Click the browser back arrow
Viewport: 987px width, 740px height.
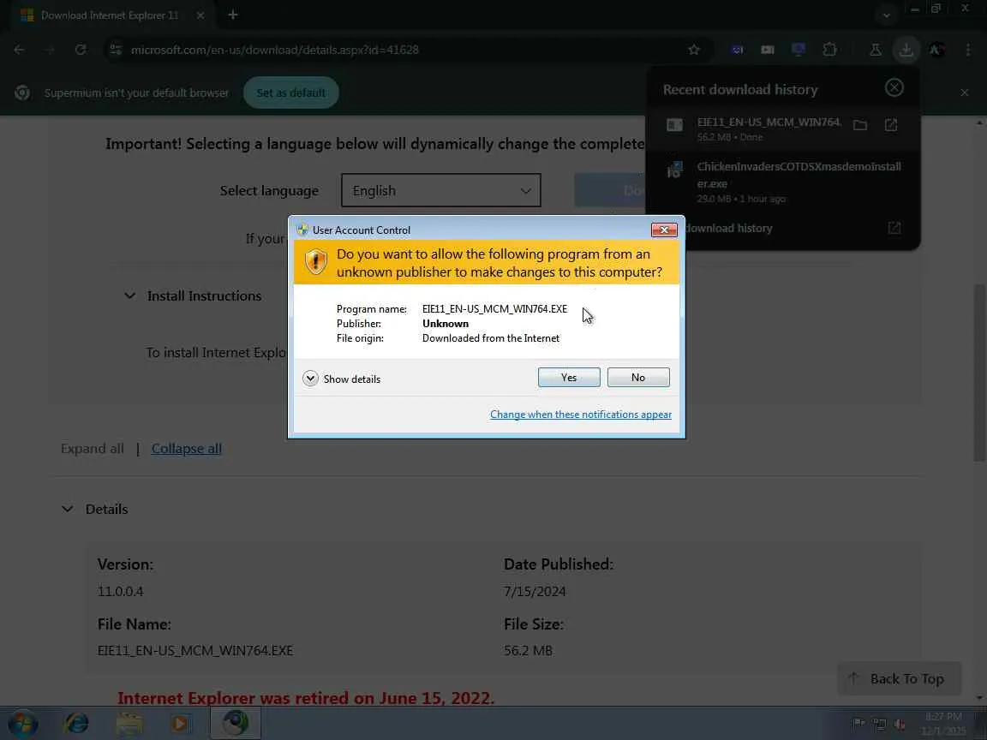point(20,50)
